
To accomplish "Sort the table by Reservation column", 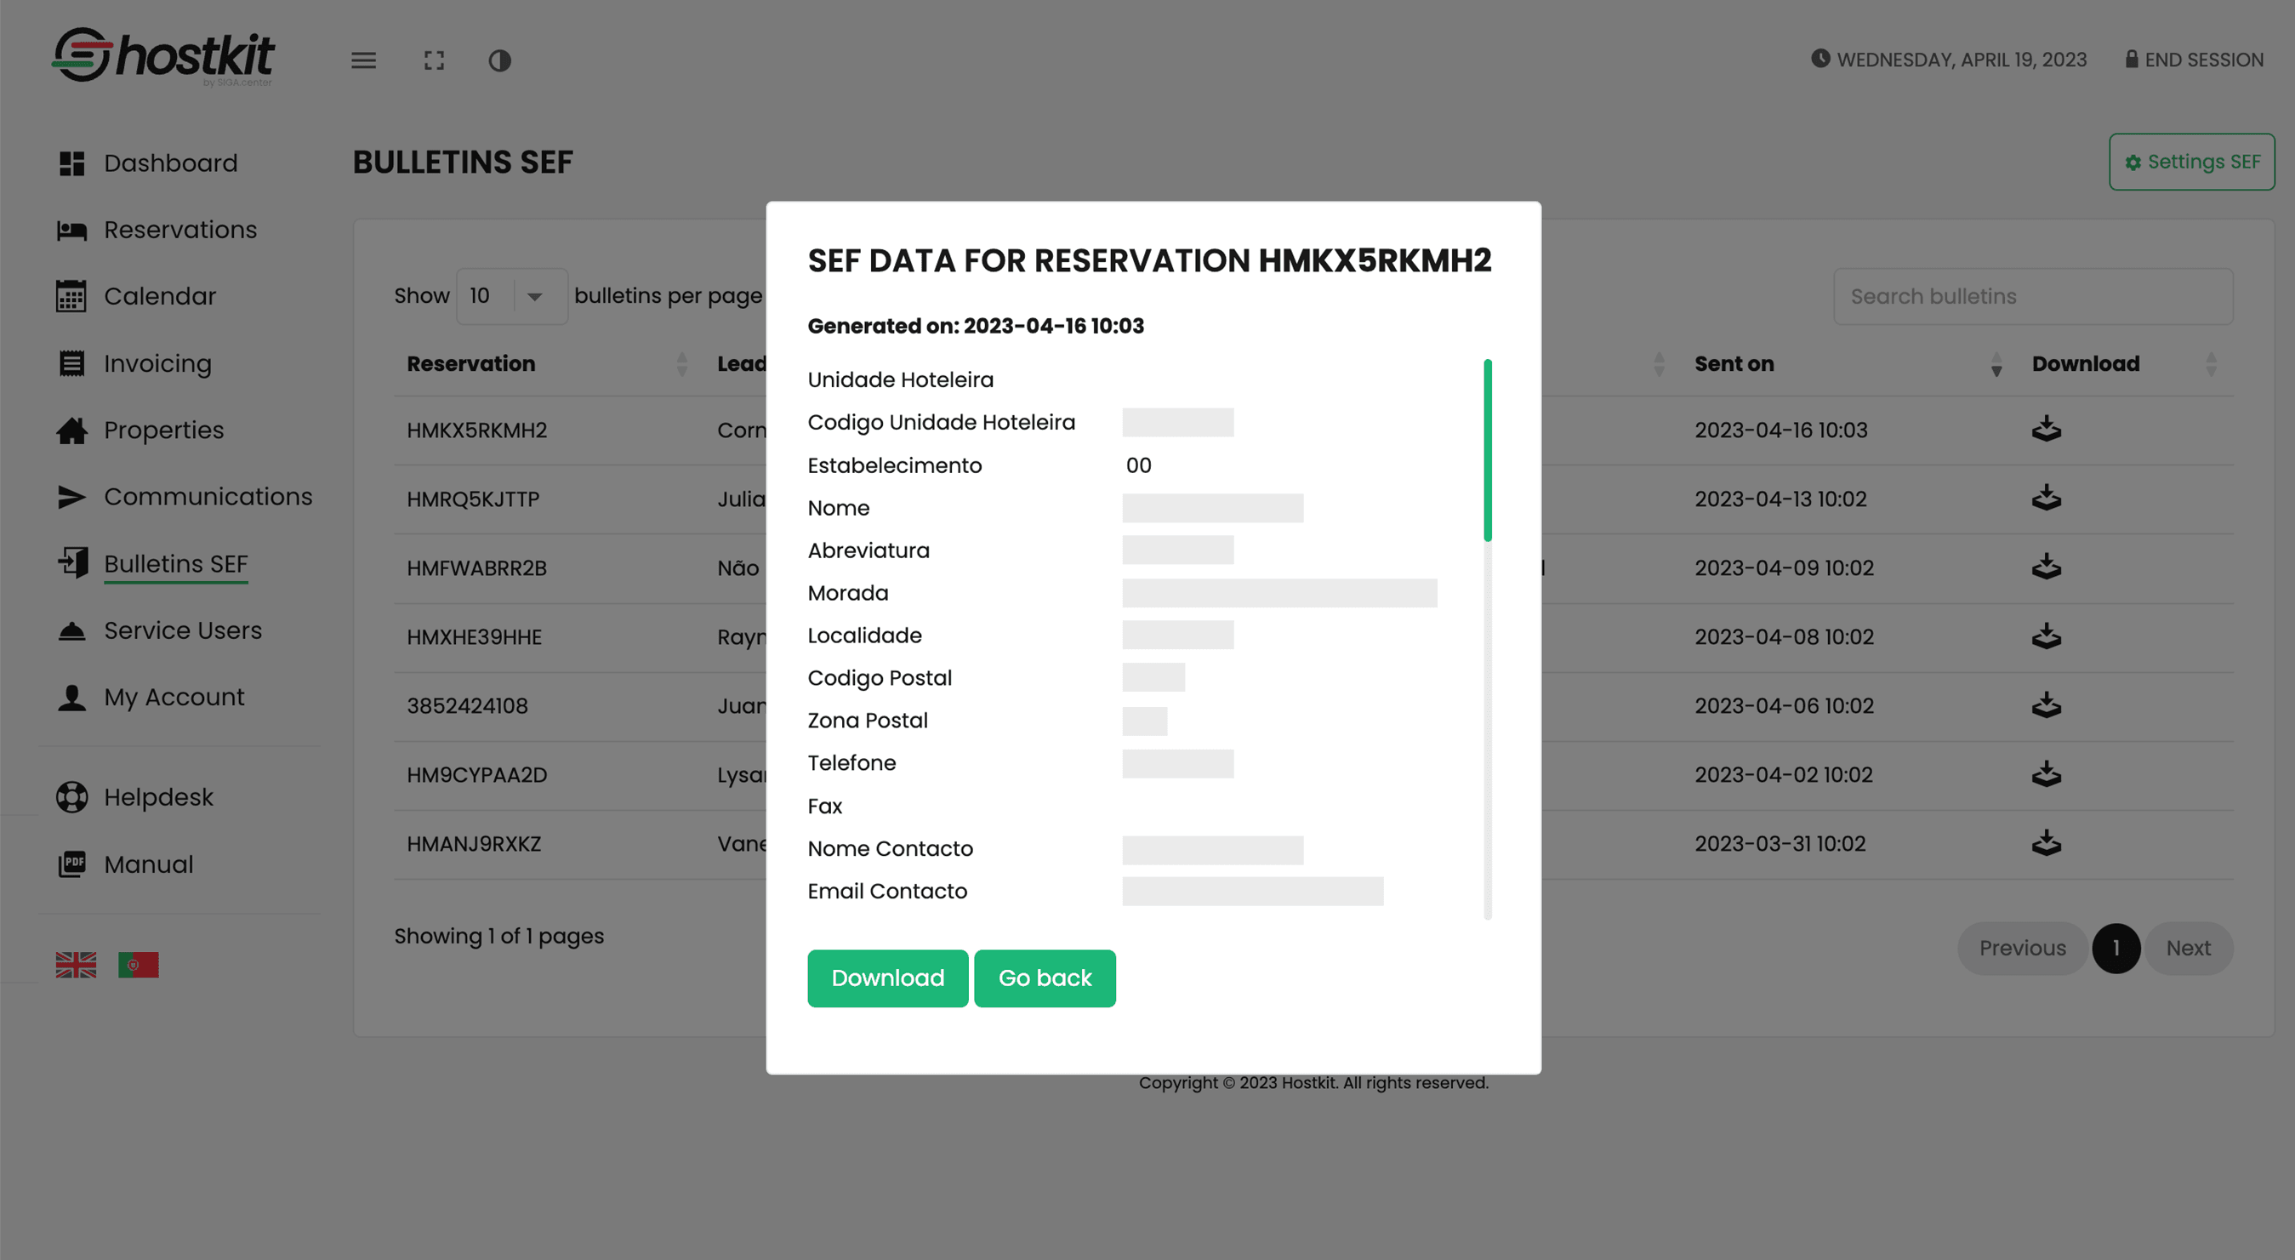I will [x=681, y=363].
